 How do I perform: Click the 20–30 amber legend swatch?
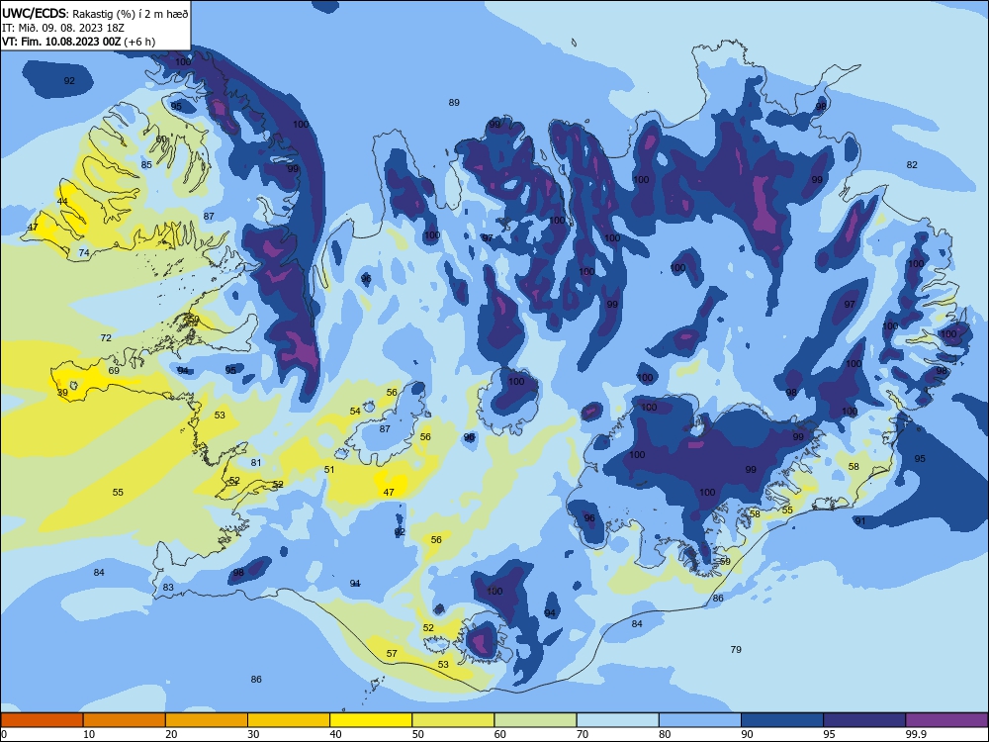(207, 720)
